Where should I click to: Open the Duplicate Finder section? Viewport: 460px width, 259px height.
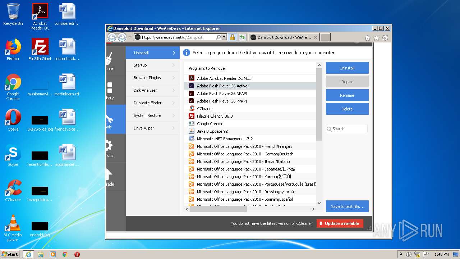[x=153, y=103]
